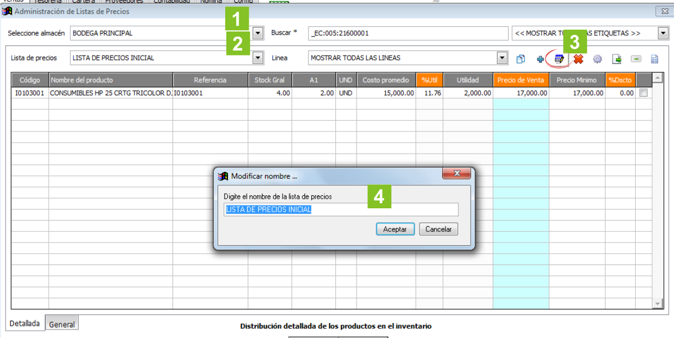Open the Lista de precios dropdown arrow

pos(258,58)
